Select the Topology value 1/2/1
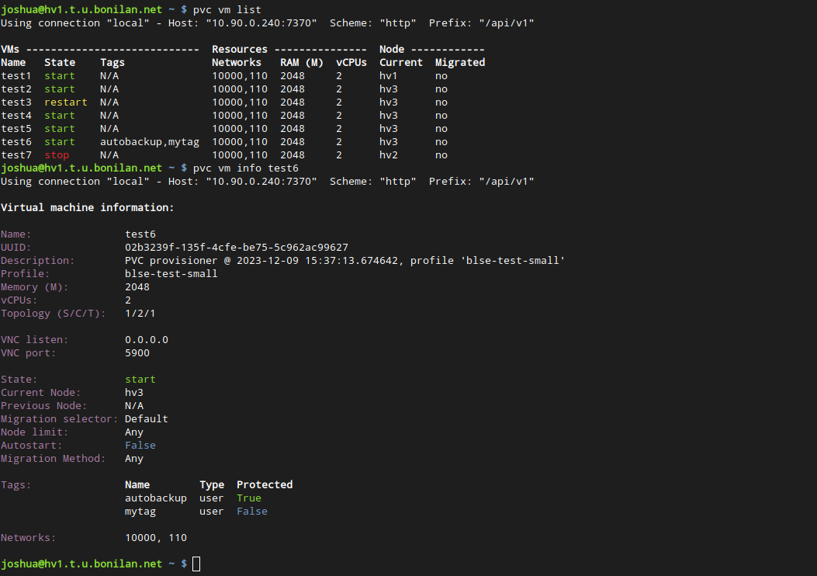 tap(140, 313)
